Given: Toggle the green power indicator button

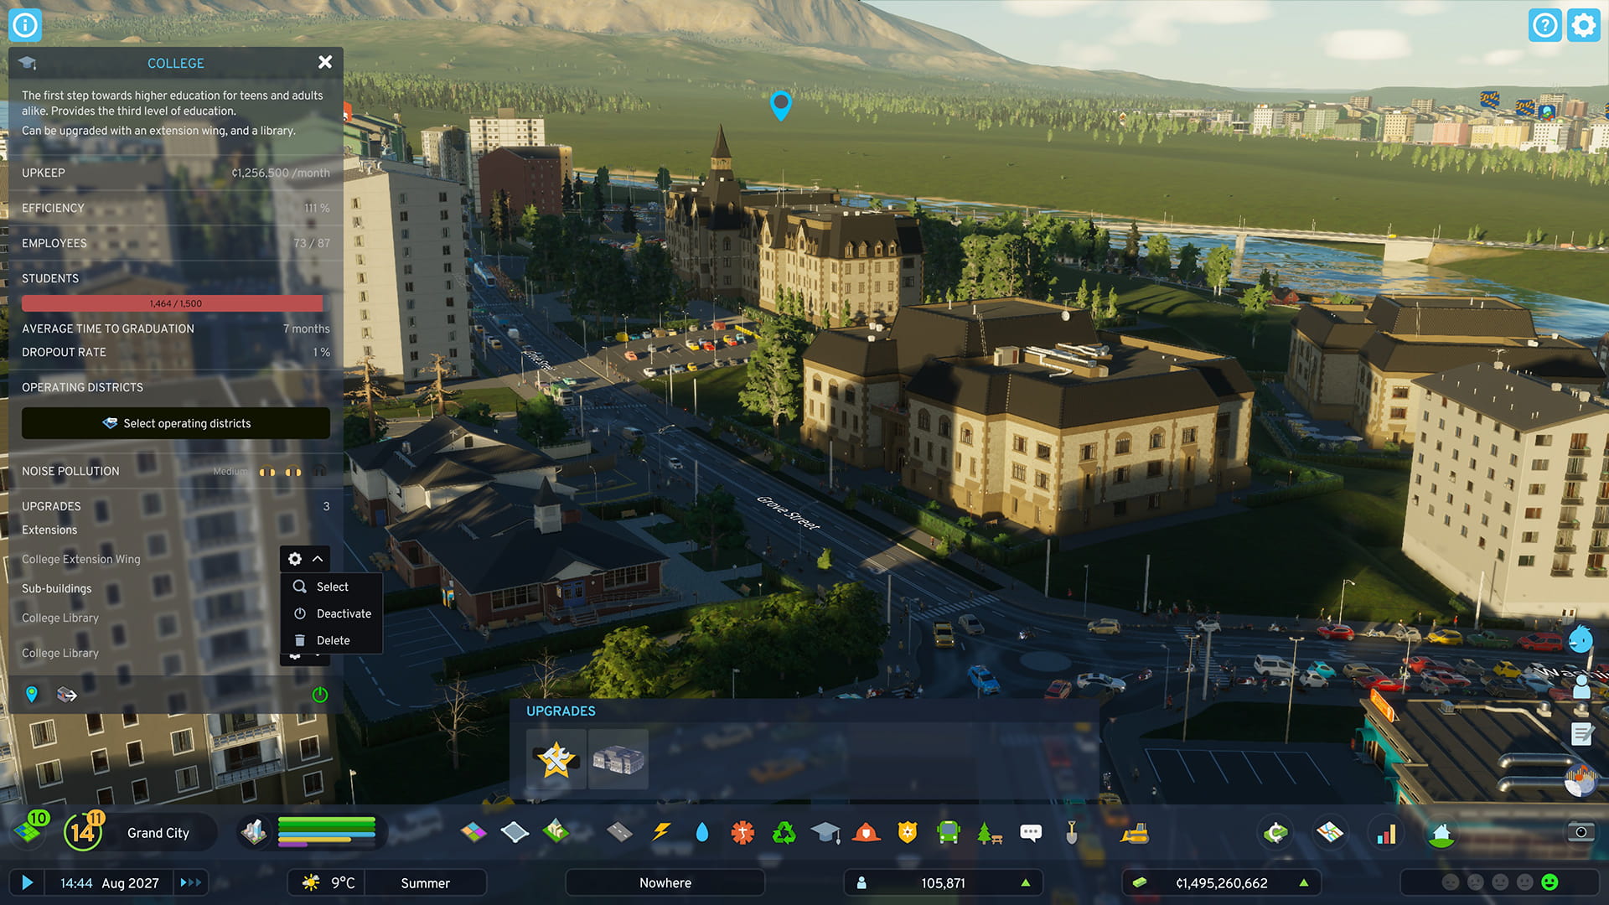Looking at the screenshot, I should tap(318, 695).
